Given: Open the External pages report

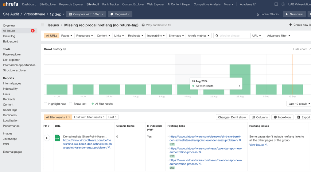Looking at the screenshot, I should pyautogui.click(x=13, y=152).
